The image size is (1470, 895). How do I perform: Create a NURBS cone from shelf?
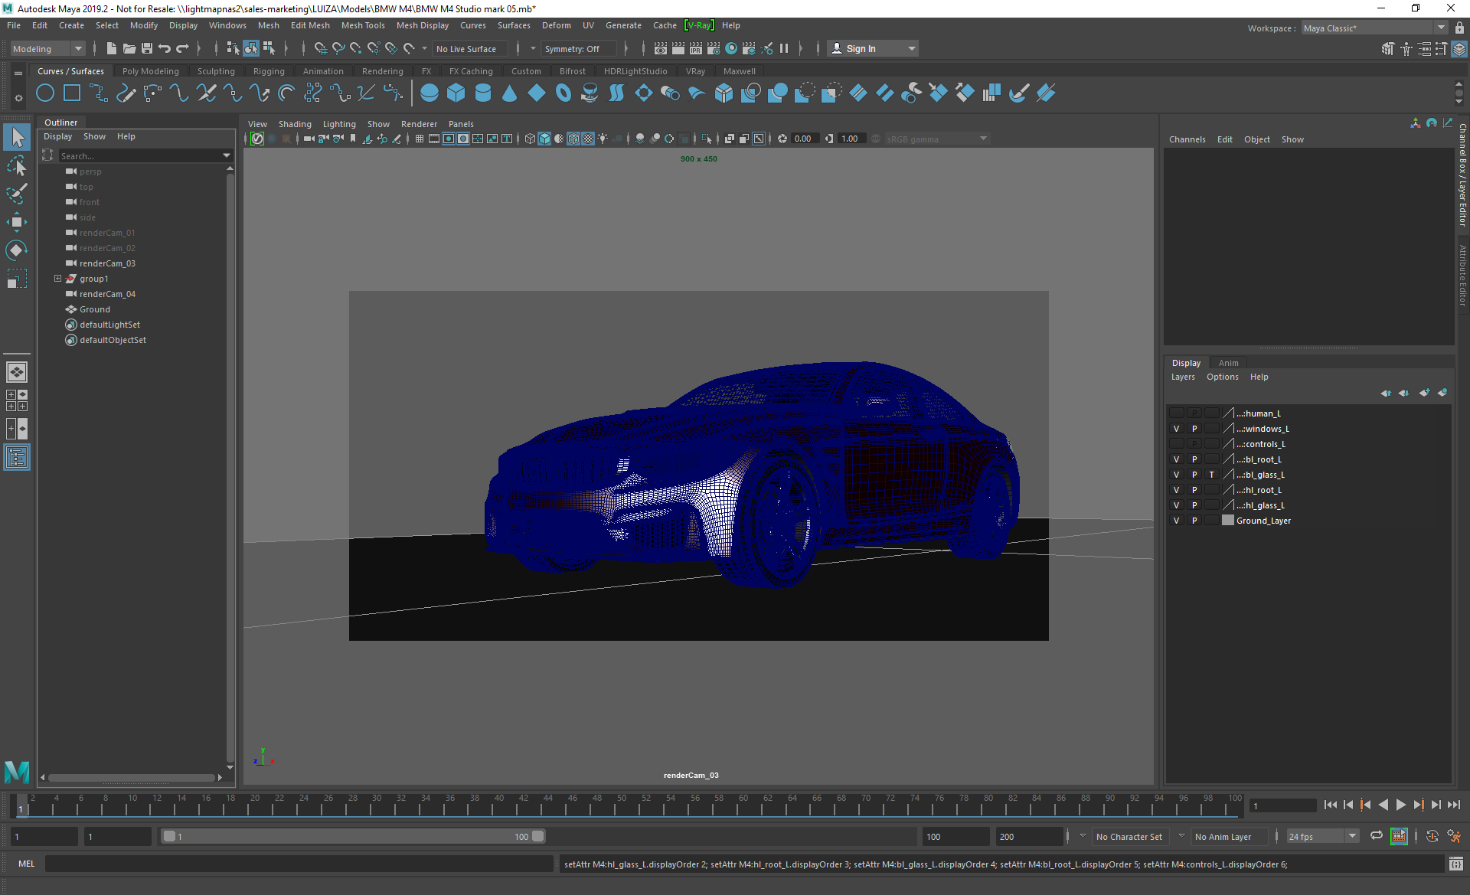coord(510,93)
